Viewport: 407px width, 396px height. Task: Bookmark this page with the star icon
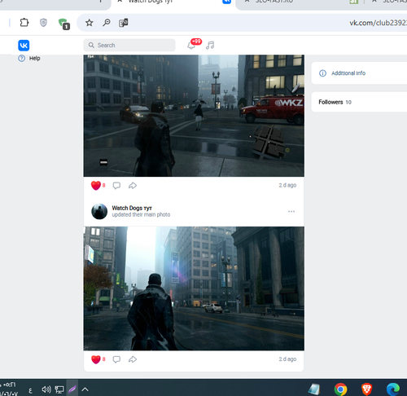90,23
